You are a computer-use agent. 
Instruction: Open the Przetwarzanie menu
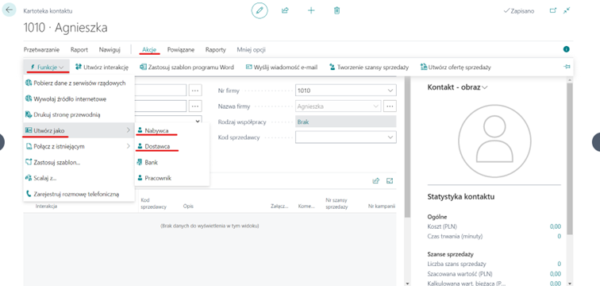coord(41,50)
